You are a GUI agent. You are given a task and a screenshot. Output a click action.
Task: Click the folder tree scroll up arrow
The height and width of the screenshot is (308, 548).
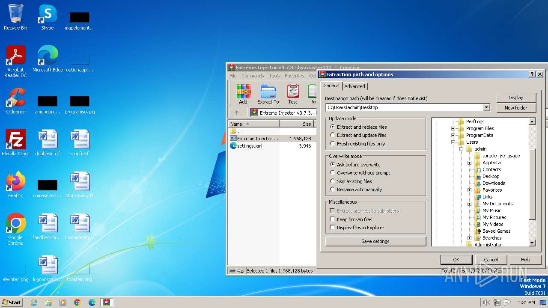(x=532, y=121)
